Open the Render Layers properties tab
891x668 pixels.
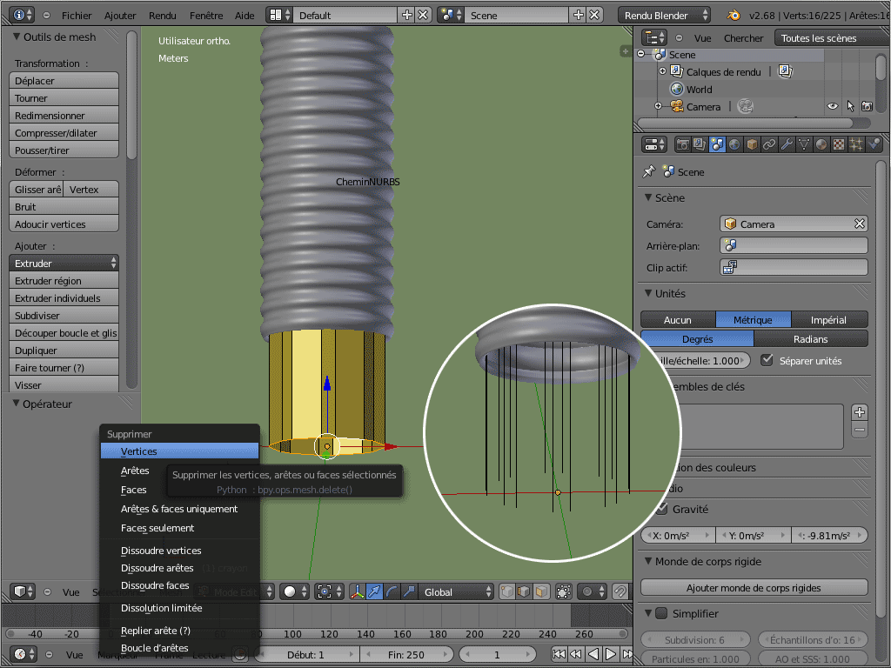(x=700, y=145)
